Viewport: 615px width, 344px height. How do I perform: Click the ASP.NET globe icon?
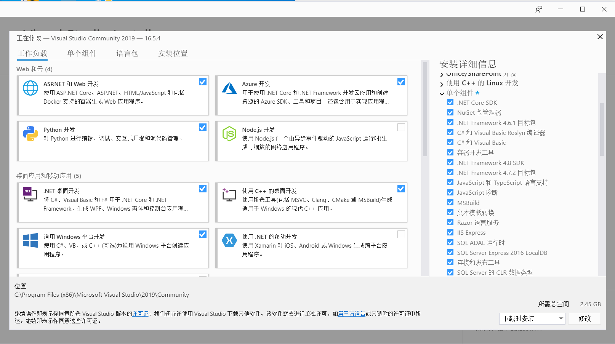point(30,88)
